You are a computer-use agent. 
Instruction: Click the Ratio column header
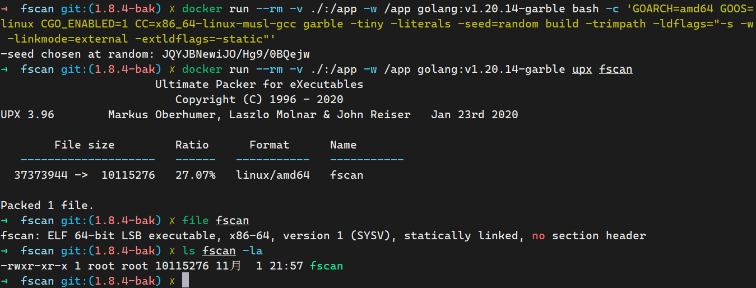[x=192, y=145]
